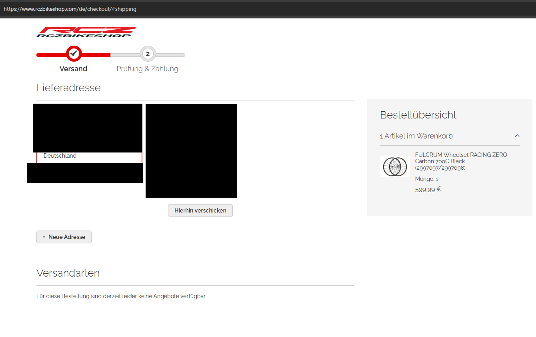Click the step 2 circle indicator
Screen dimensions: 536x337
148,54
